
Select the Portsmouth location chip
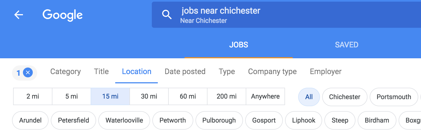tap(394, 97)
